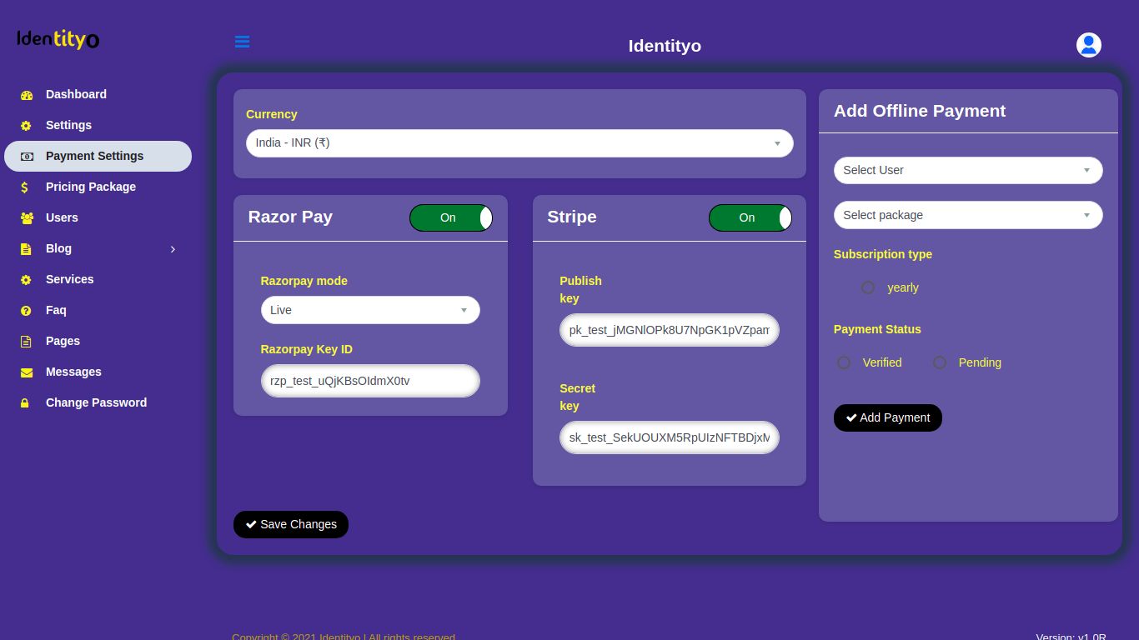This screenshot has height=640, width=1139.
Task: Turn off the Razor Pay switch
Action: pos(451,217)
